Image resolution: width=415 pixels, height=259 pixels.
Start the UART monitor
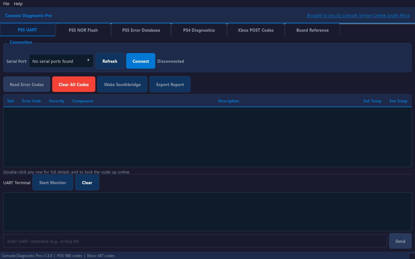pos(53,183)
